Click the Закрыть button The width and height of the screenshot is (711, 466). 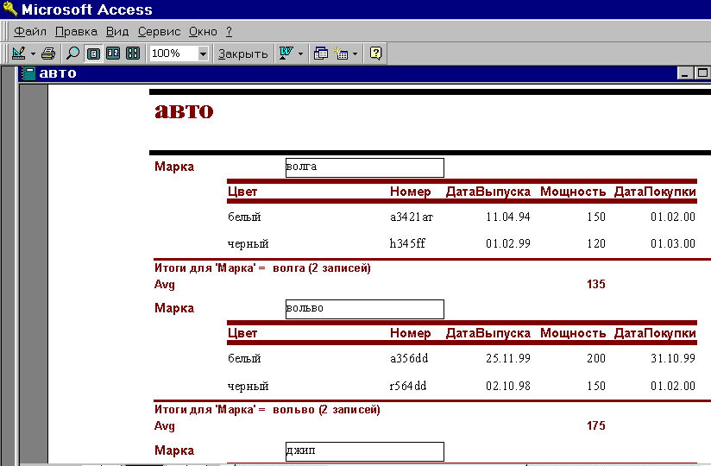[x=243, y=54]
